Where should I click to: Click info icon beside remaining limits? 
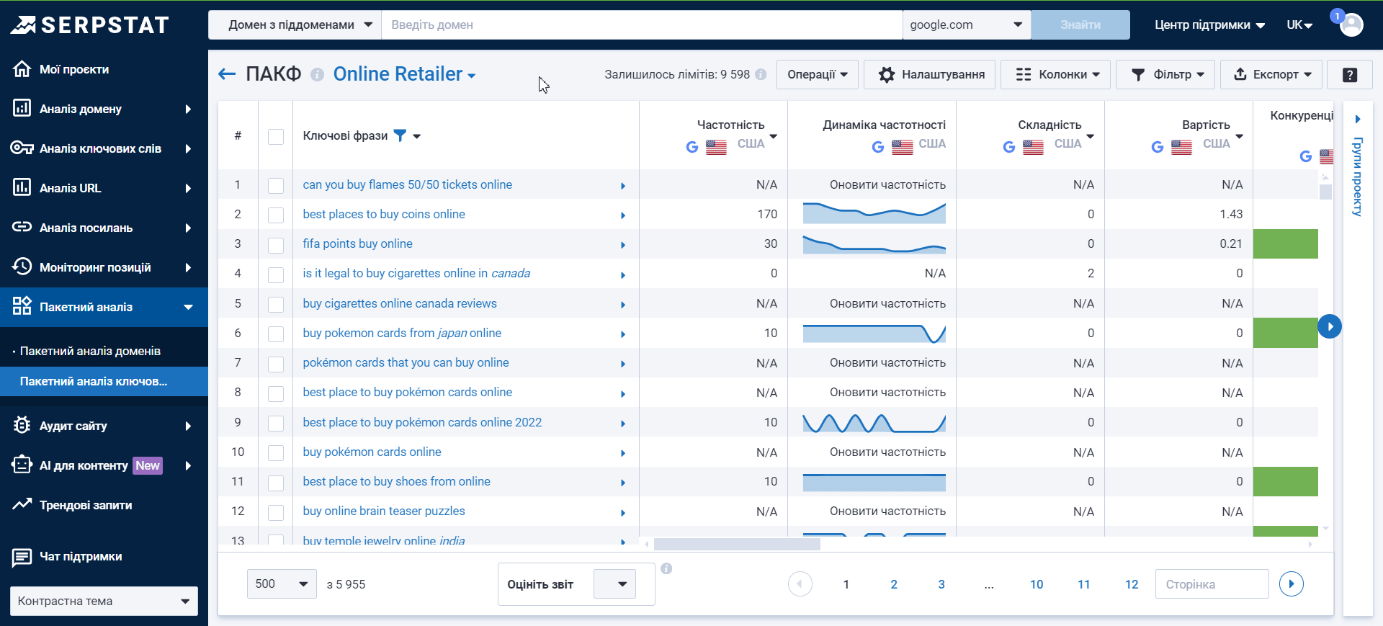click(761, 74)
